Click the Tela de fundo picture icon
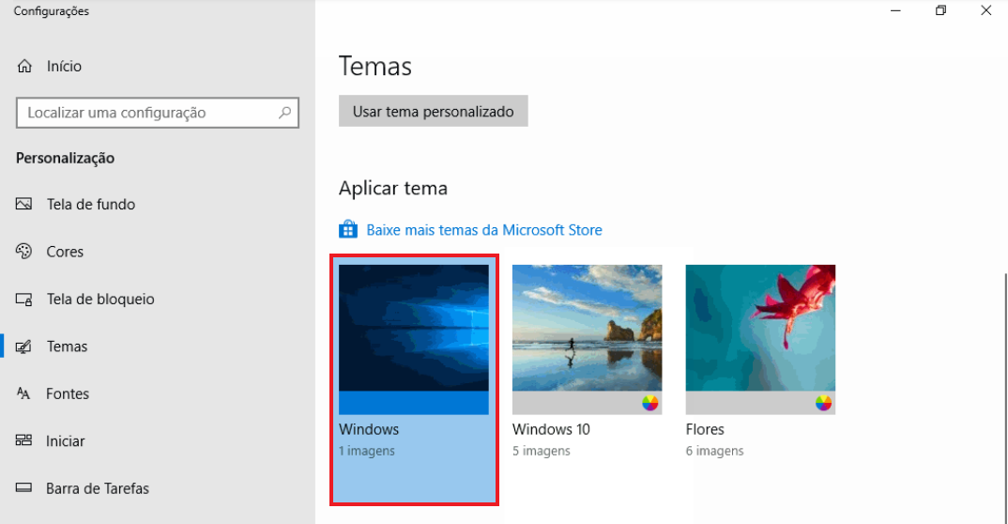This screenshot has height=524, width=1008. tap(23, 204)
